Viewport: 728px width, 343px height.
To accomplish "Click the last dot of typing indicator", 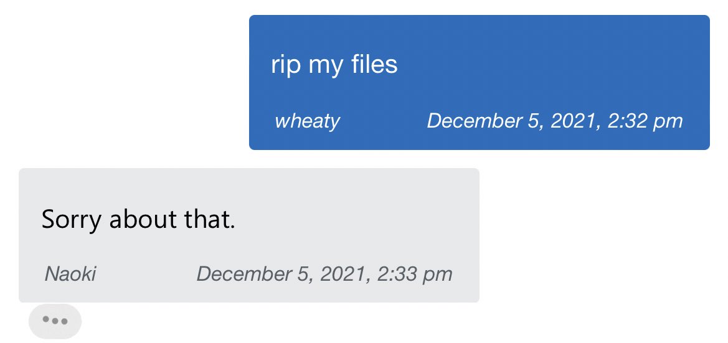I will 64,321.
